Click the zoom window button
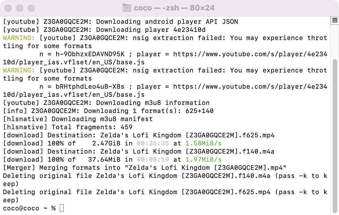339x215 pixels. pos(31,8)
